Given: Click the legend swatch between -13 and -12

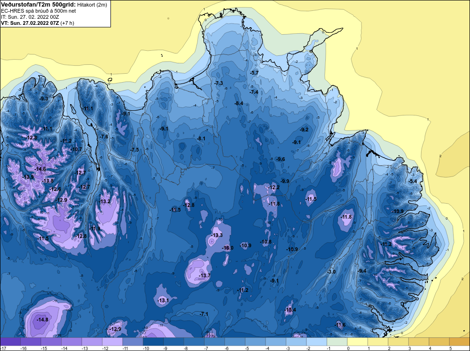Looking at the screenshot, I should click(92, 342).
